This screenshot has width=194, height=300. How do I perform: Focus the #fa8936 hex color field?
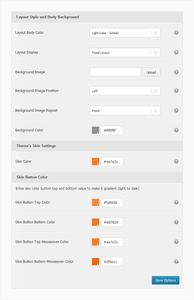tap(112, 202)
